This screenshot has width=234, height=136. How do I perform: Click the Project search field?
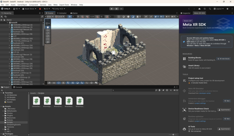tap(133, 90)
